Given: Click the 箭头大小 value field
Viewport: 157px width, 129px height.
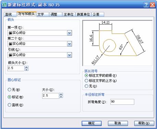Looking at the screenshot, I should (x=16, y=68).
